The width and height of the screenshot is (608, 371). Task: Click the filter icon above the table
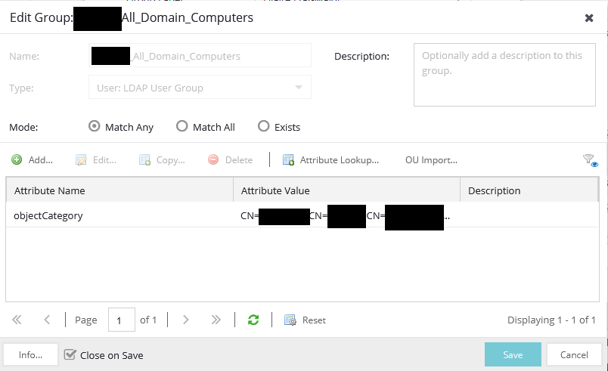coord(589,160)
